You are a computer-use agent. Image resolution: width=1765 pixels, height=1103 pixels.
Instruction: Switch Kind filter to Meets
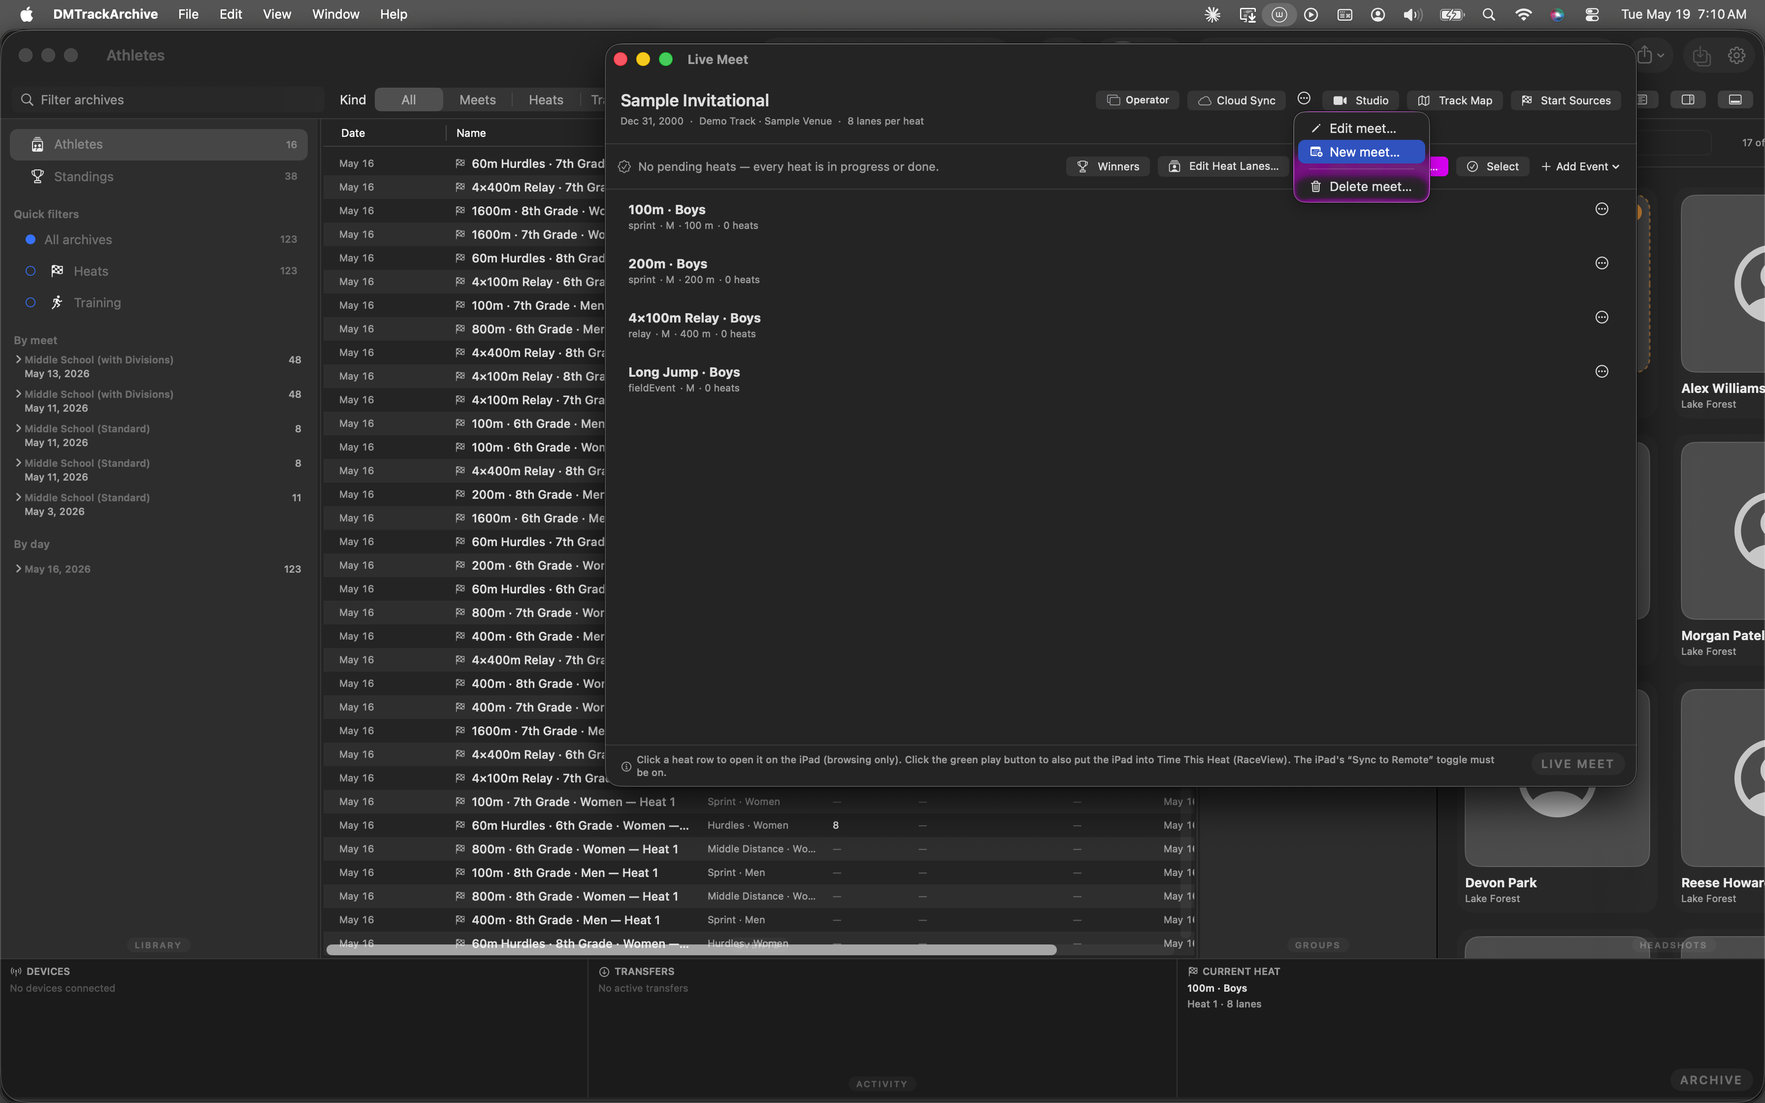478,100
